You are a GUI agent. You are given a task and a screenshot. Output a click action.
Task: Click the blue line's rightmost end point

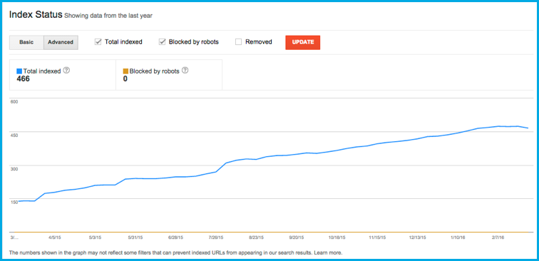tap(528, 128)
